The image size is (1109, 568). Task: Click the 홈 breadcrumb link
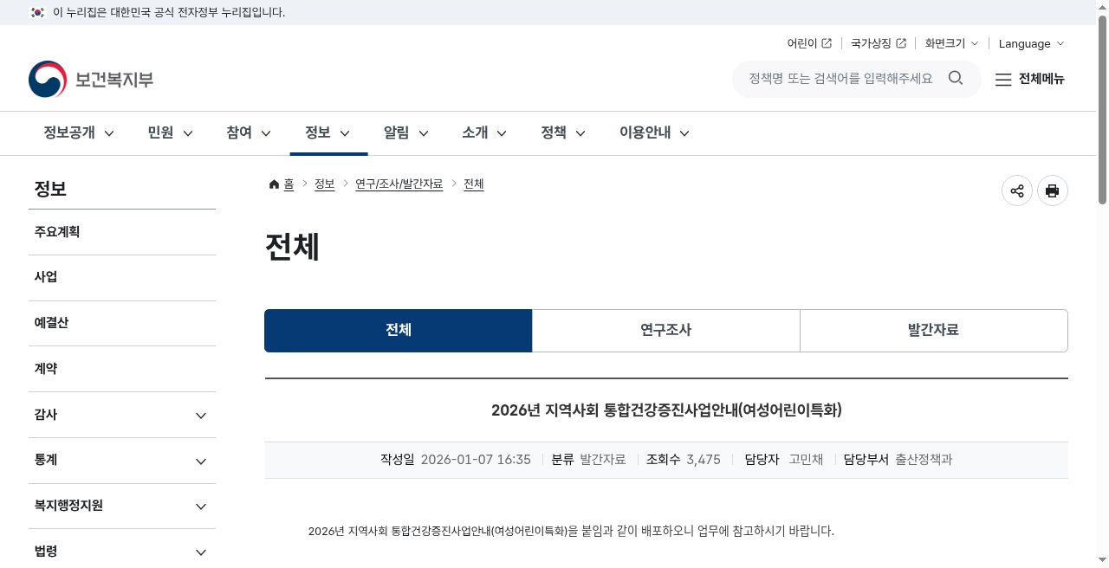point(289,184)
